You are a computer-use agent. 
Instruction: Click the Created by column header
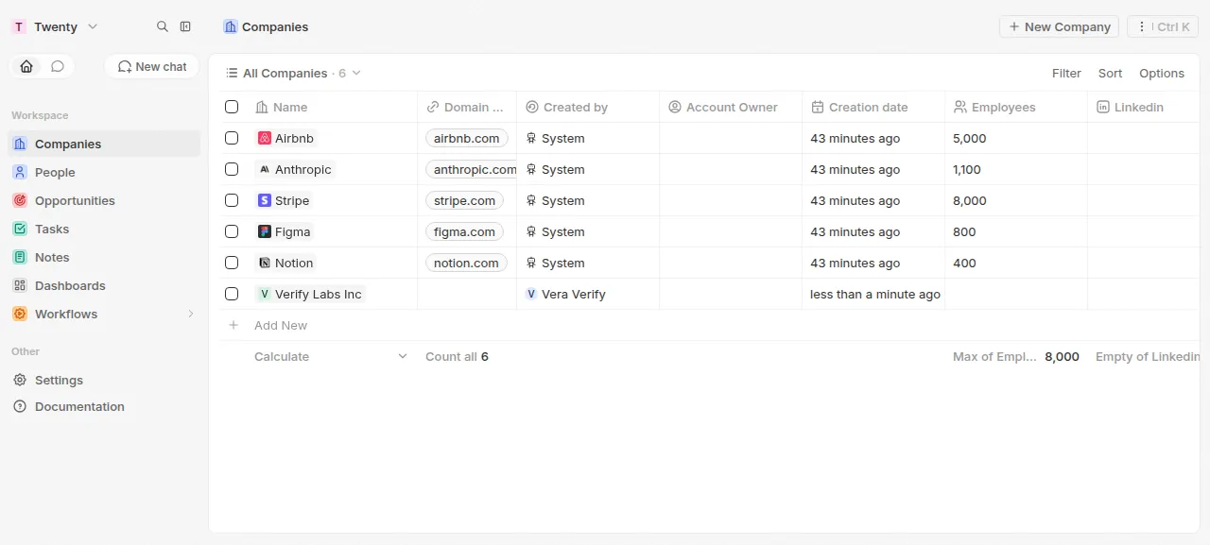[588, 107]
